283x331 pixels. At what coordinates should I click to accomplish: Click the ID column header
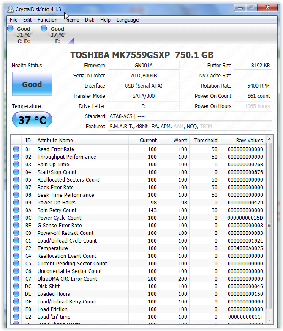28,140
